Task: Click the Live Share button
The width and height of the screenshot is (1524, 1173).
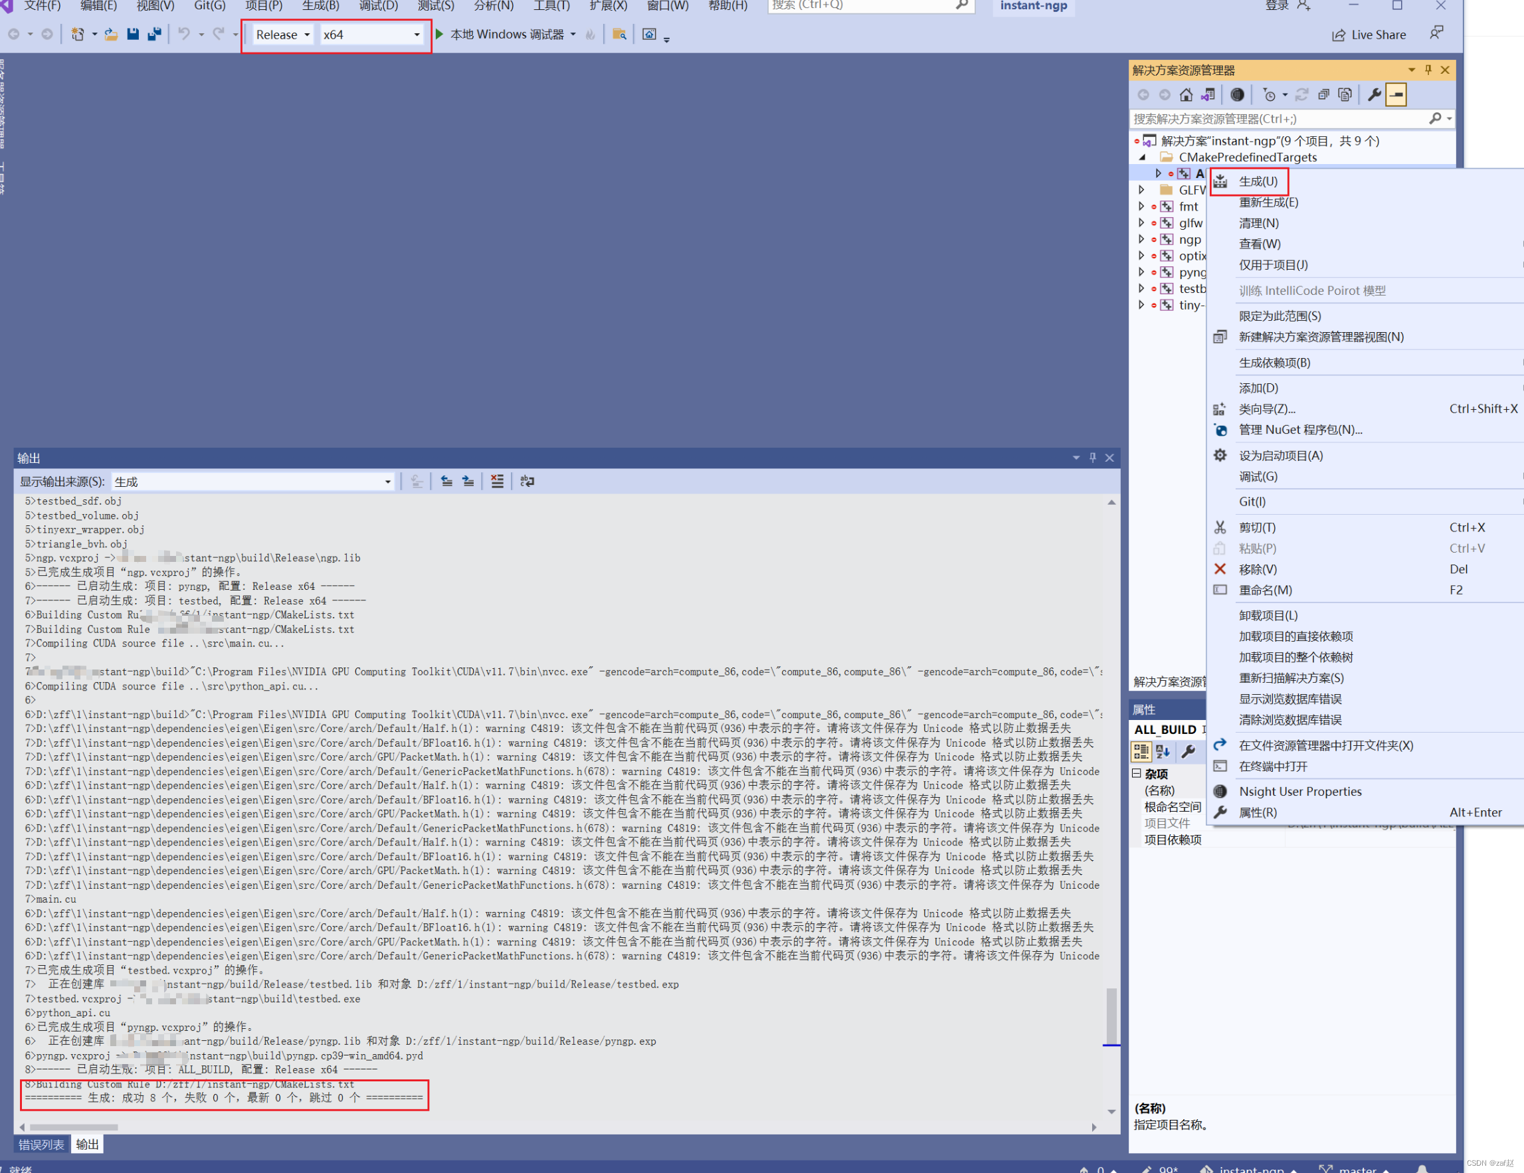Action: (1369, 35)
